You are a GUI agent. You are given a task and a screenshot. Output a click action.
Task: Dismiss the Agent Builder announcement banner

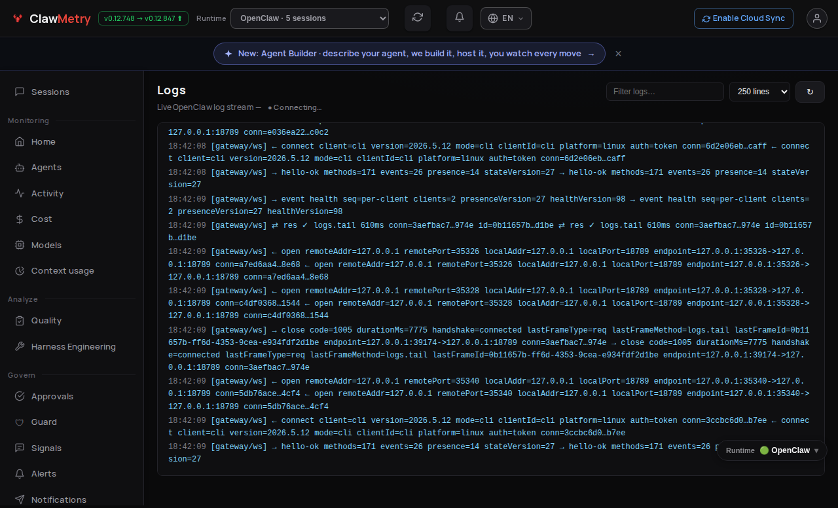click(618, 54)
